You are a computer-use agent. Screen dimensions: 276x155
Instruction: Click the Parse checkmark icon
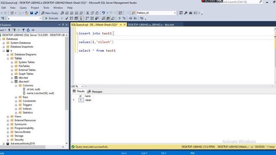tap(66, 18)
